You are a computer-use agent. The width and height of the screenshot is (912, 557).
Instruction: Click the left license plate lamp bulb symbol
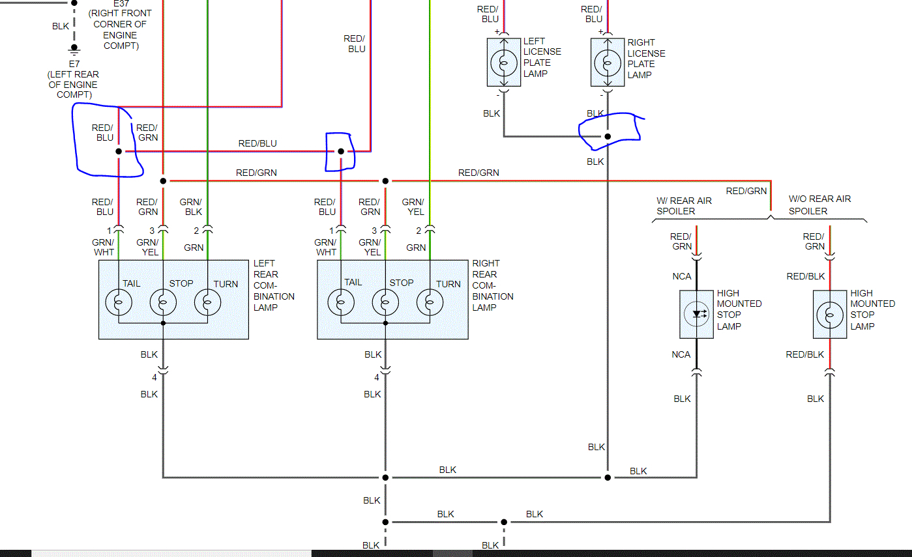[x=503, y=63]
